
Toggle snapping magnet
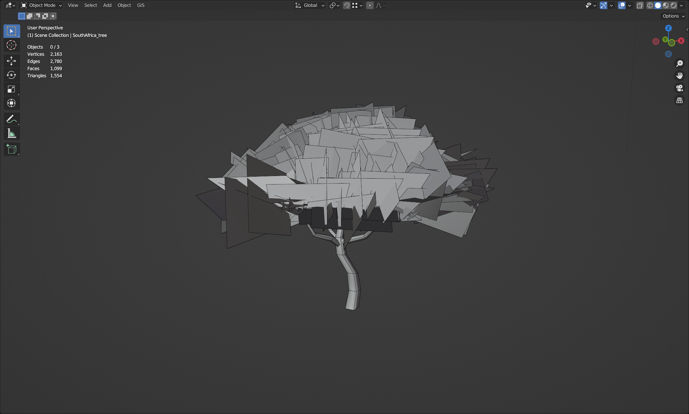pos(346,5)
